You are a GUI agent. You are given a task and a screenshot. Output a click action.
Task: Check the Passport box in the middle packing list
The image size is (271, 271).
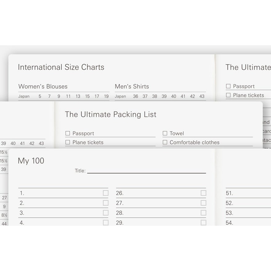(68, 133)
